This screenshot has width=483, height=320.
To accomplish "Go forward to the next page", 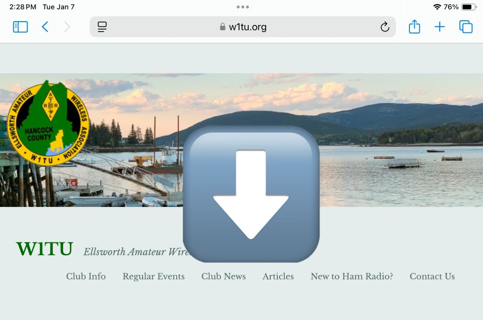I will [67, 27].
